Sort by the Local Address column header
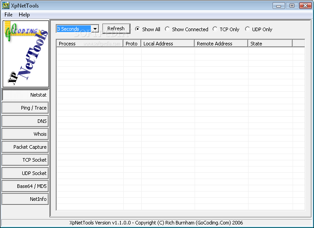 pyautogui.click(x=168, y=44)
